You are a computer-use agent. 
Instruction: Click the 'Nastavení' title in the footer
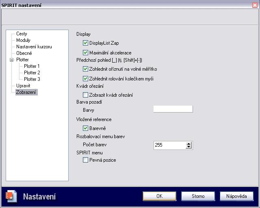pyautogui.click(x=39, y=196)
